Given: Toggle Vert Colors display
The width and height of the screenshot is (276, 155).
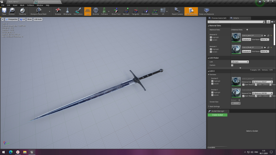Looking at the screenshot, I should point(78,11).
